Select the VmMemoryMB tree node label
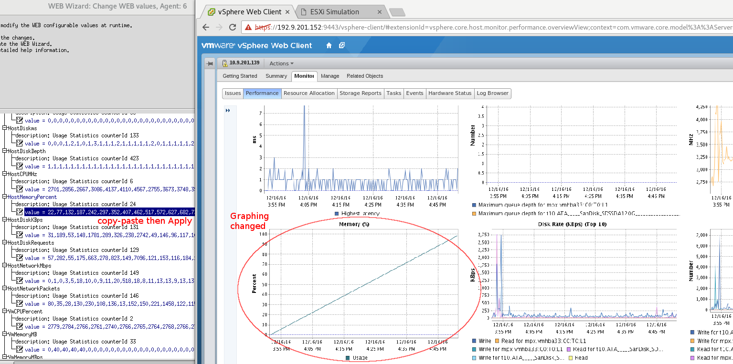Screen dimensions: 733x364 (x=22, y=334)
